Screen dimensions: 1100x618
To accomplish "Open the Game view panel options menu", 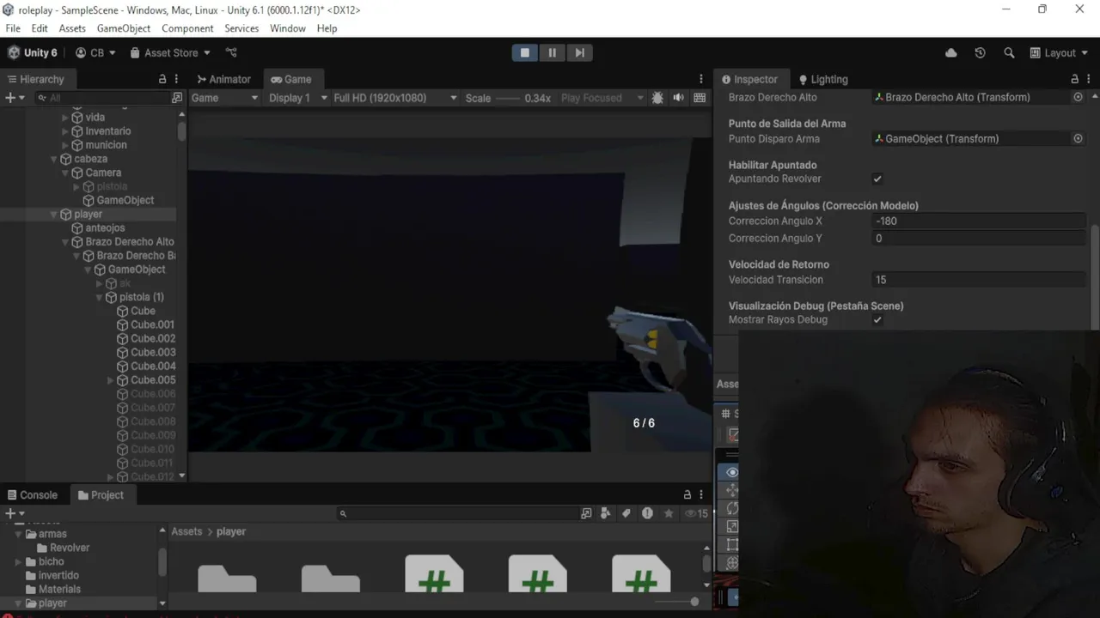I will click(701, 79).
